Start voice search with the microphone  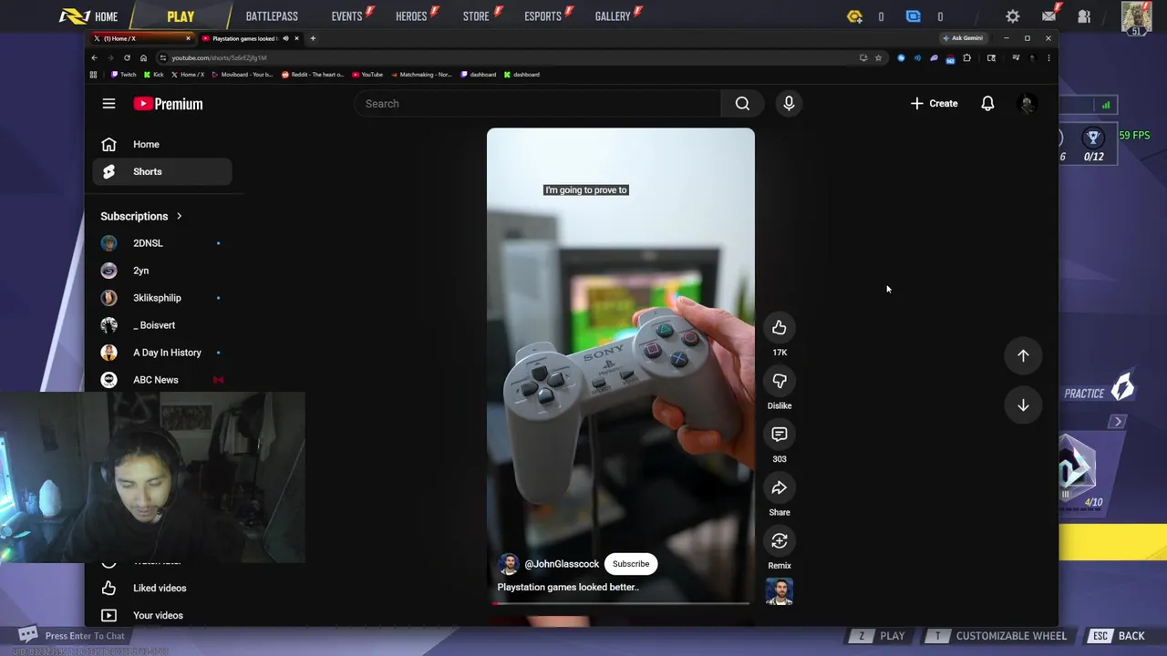pyautogui.click(x=789, y=104)
